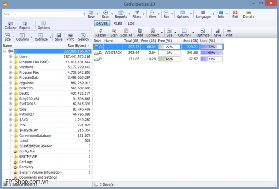The image size is (279, 189).
Task: Expand the Users folder node
Action: pyautogui.click(x=10, y=57)
